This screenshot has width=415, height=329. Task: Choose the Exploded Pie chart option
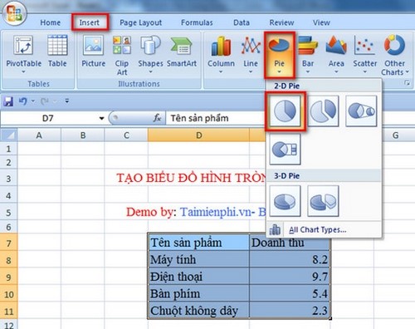(x=323, y=111)
